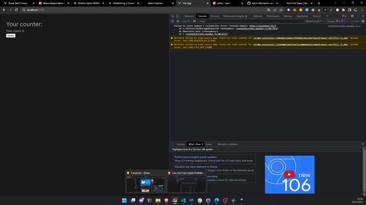
Task: Close the Vite App browser tab
Action: point(208,3)
